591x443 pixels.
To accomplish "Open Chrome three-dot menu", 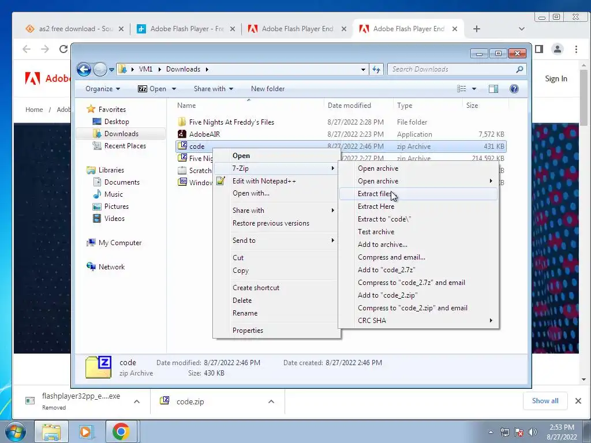I will point(576,49).
